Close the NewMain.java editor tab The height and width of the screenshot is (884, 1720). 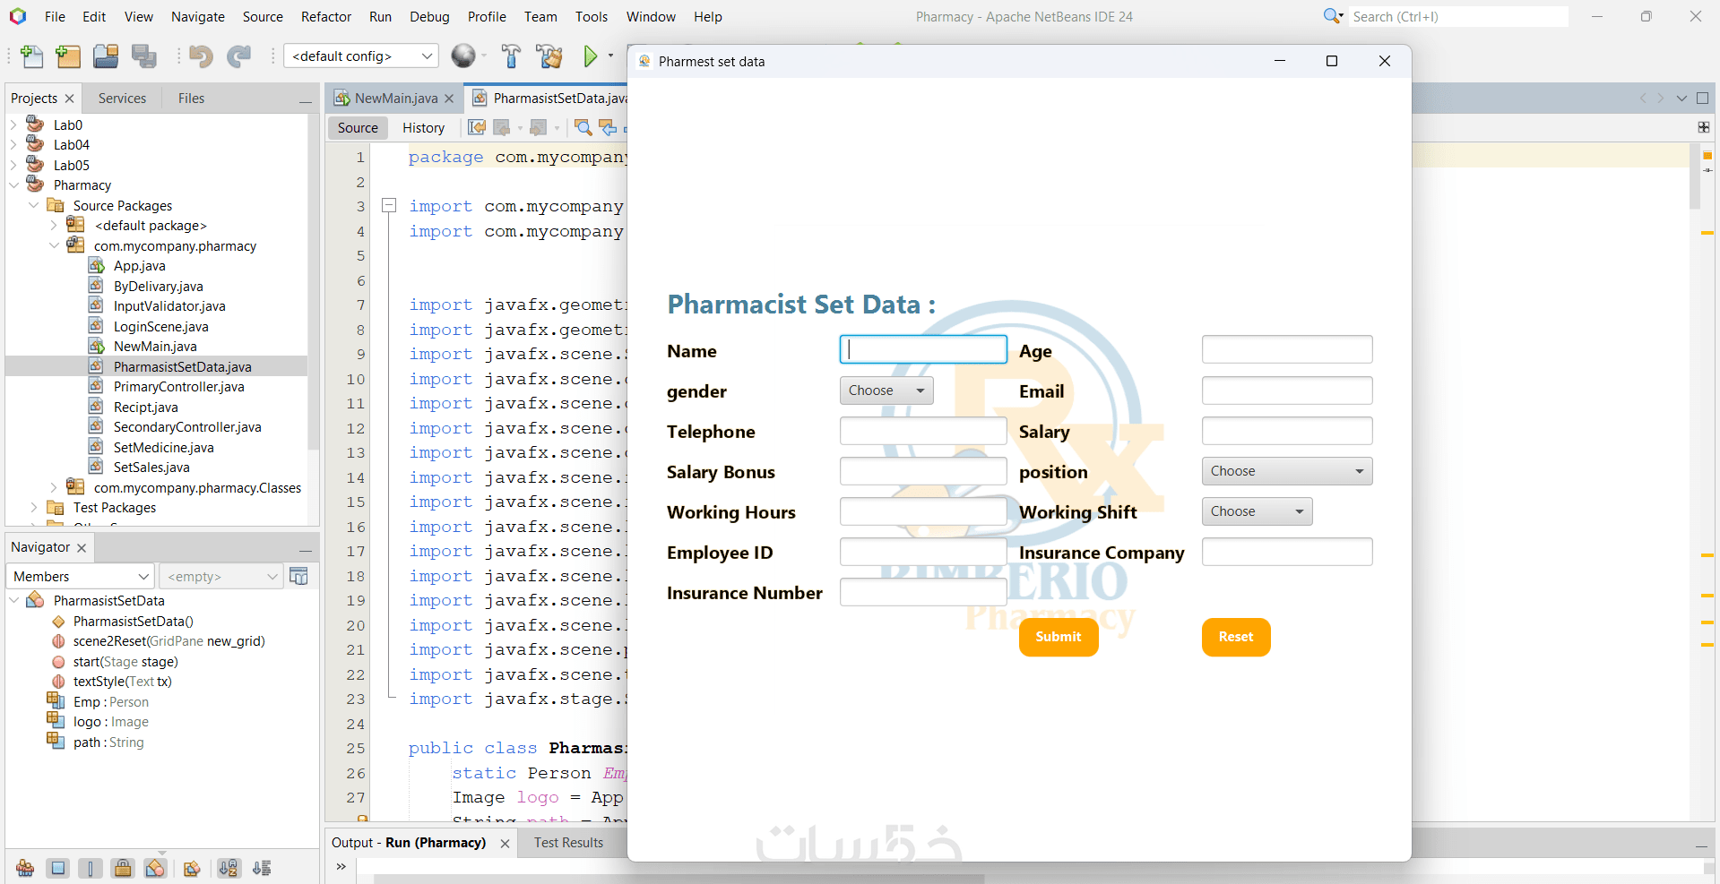click(449, 99)
